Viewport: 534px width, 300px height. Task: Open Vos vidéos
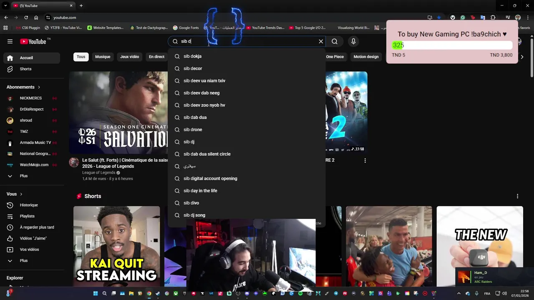click(x=32, y=250)
